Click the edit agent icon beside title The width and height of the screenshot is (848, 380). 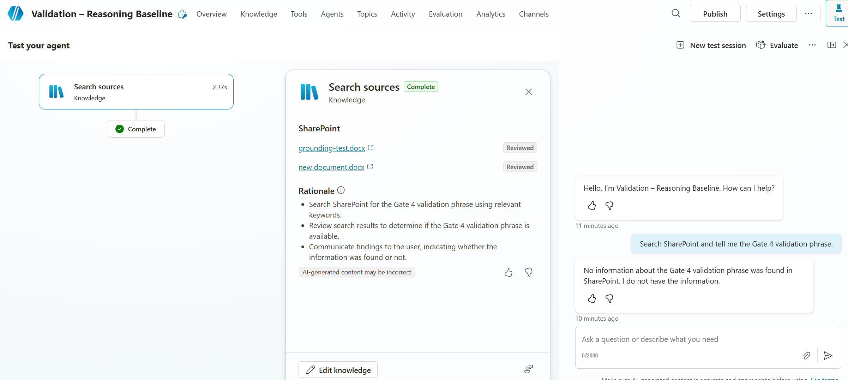pos(182,14)
